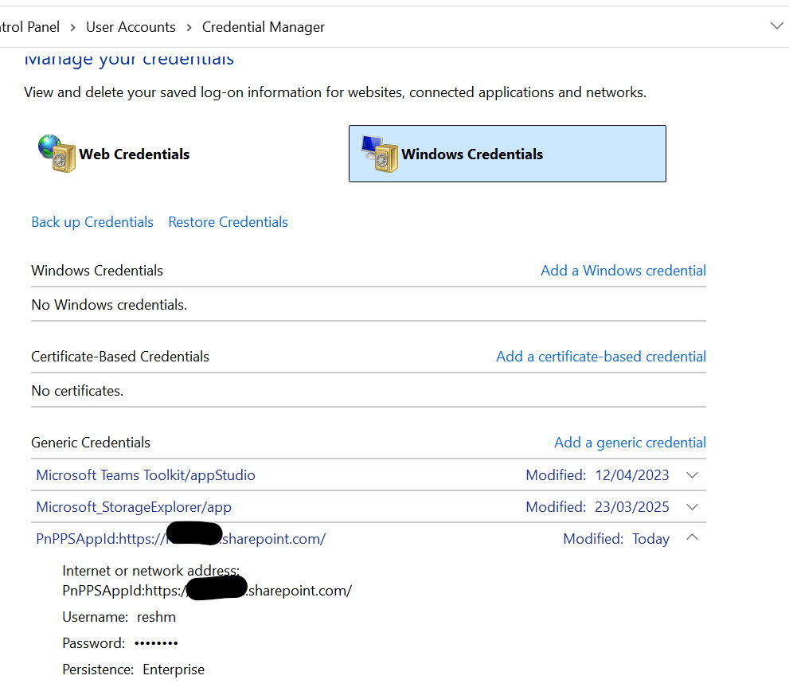Expand the Microsoft Teams Toolkit credential details

(x=692, y=474)
